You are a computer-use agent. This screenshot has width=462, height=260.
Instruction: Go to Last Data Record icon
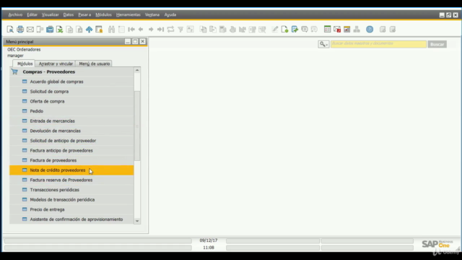coord(160,29)
